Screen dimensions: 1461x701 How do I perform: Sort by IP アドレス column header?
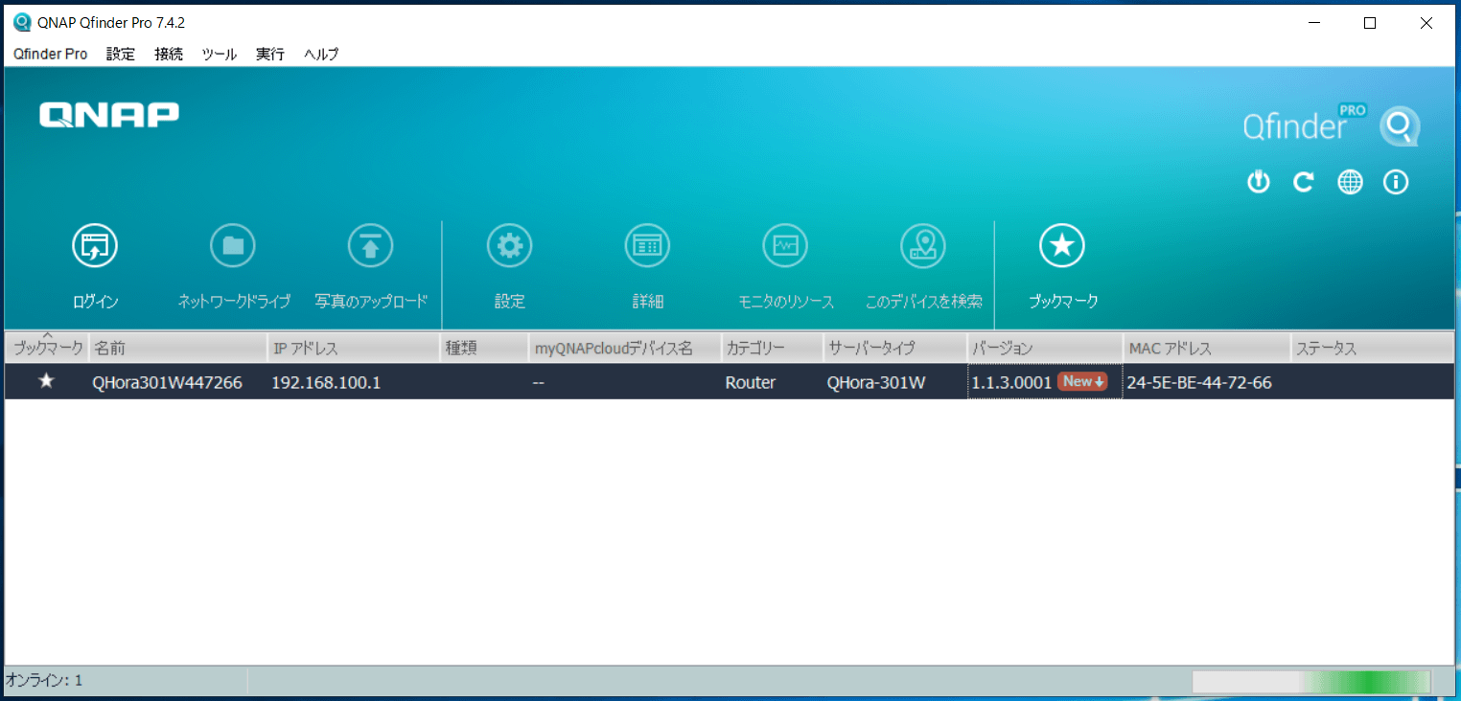[353, 349]
